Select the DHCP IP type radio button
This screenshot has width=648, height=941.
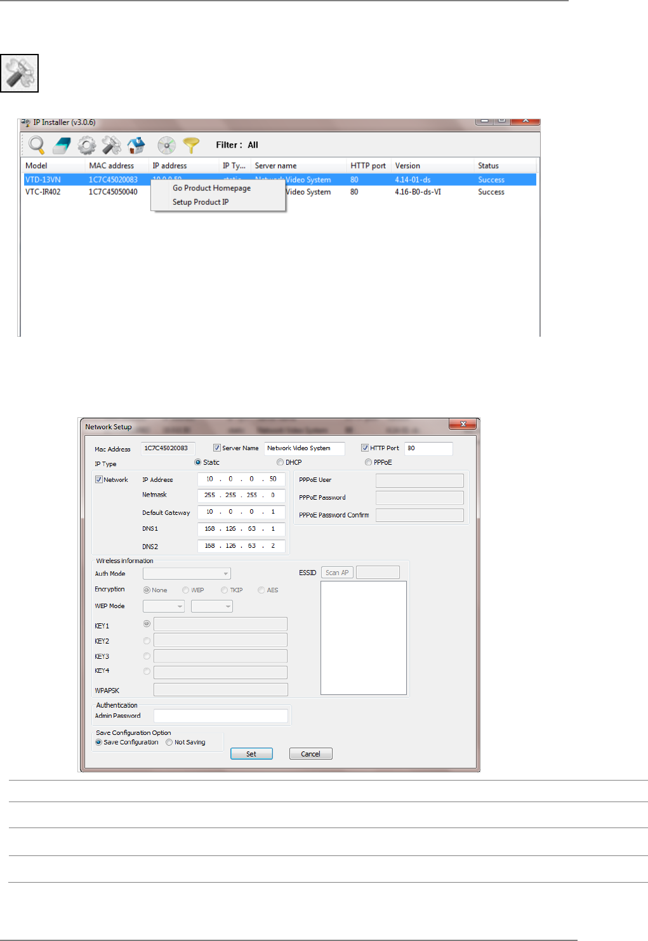(x=280, y=462)
